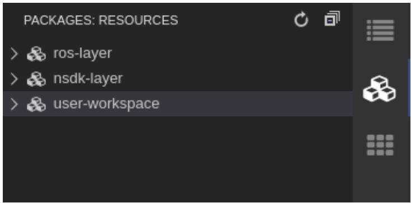Click the cubes icon beside ros-layer
The height and width of the screenshot is (203, 411).
tap(36, 54)
